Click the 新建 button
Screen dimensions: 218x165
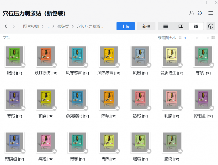(146, 26)
